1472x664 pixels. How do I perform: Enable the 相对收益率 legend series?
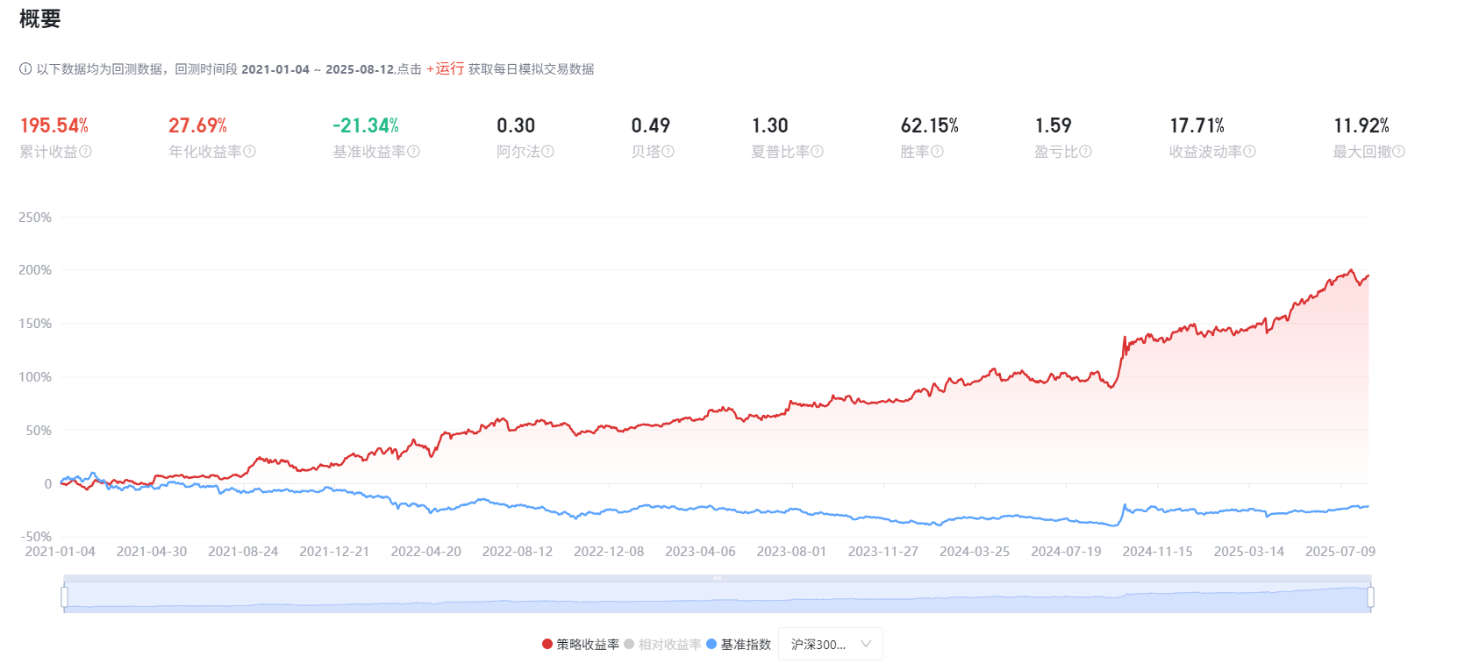pos(662,645)
